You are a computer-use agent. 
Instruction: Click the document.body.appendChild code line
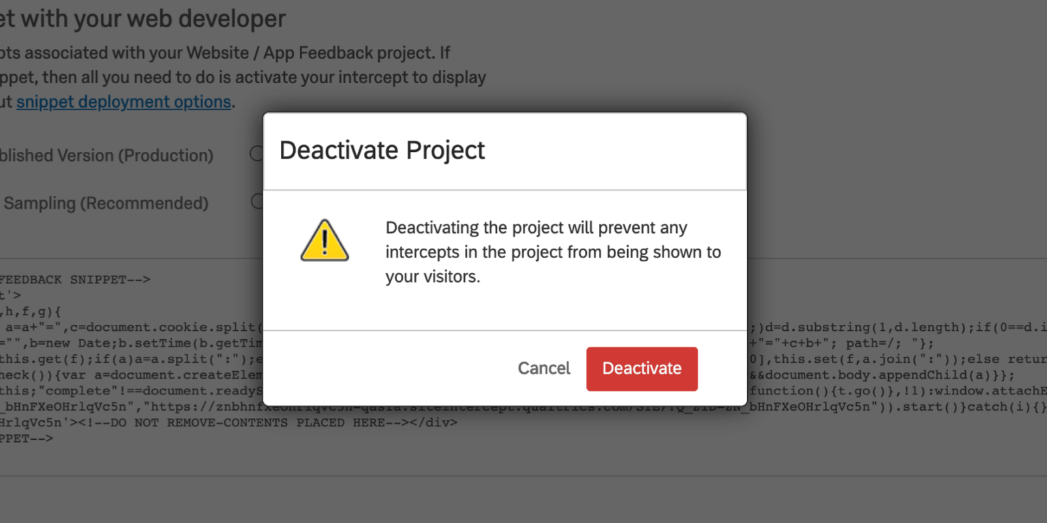pos(883,376)
